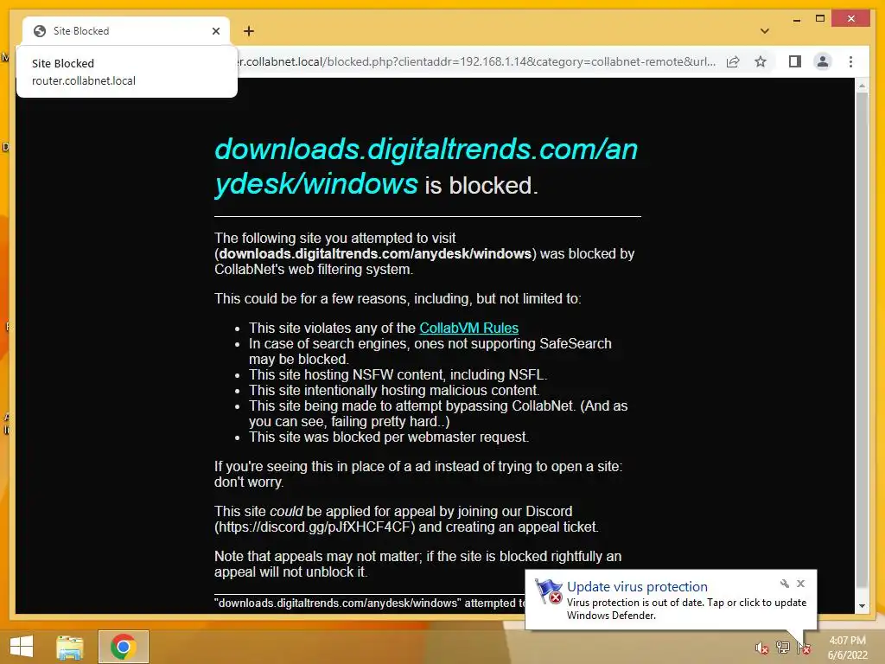Click the Discord invite URL text
The width and height of the screenshot is (885, 664).
(315, 527)
